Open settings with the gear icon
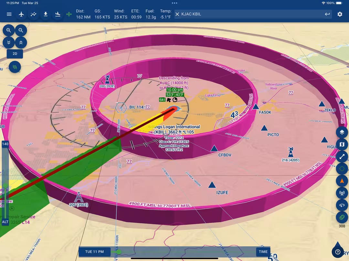Screen dimensions: 349x261 (340, 14)
